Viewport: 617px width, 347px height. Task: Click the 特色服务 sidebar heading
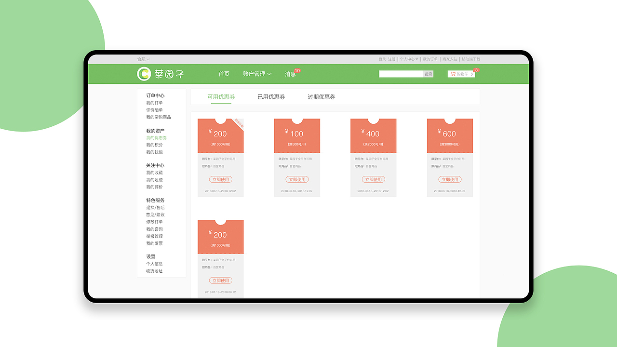pos(156,200)
